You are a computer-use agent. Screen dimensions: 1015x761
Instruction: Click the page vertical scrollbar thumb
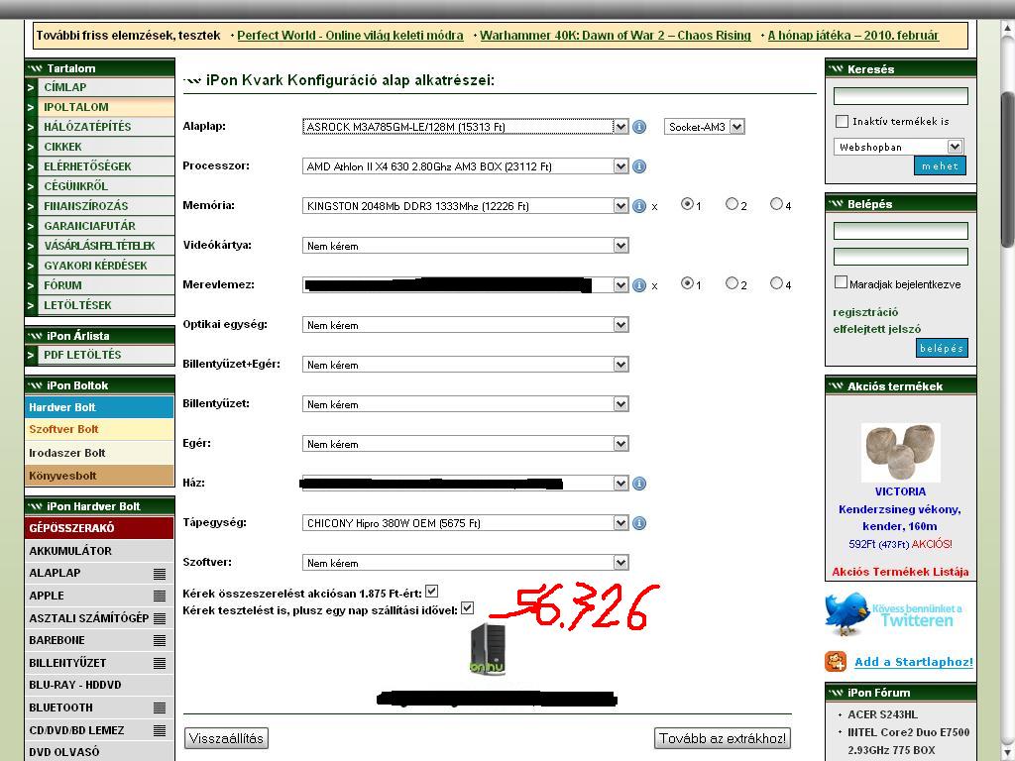pyautogui.click(x=1007, y=169)
